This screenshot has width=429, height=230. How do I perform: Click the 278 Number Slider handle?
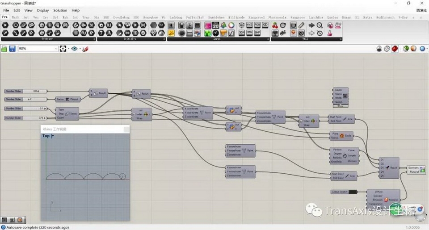[x=46, y=118]
